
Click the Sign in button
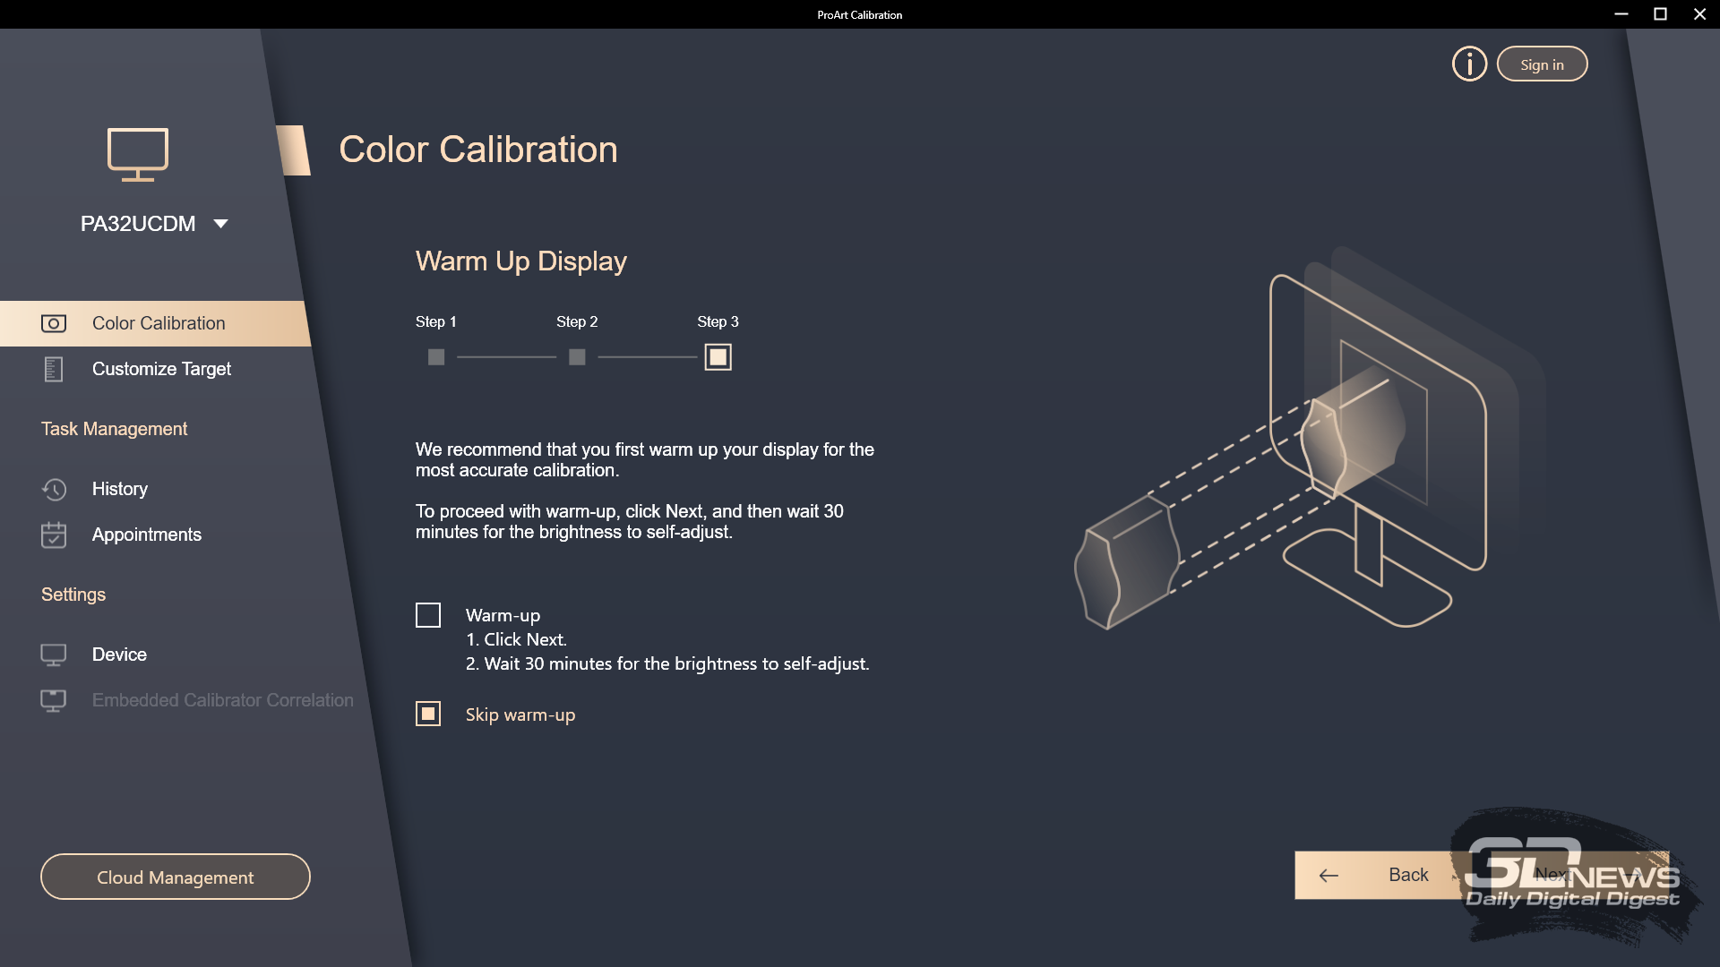click(1542, 64)
